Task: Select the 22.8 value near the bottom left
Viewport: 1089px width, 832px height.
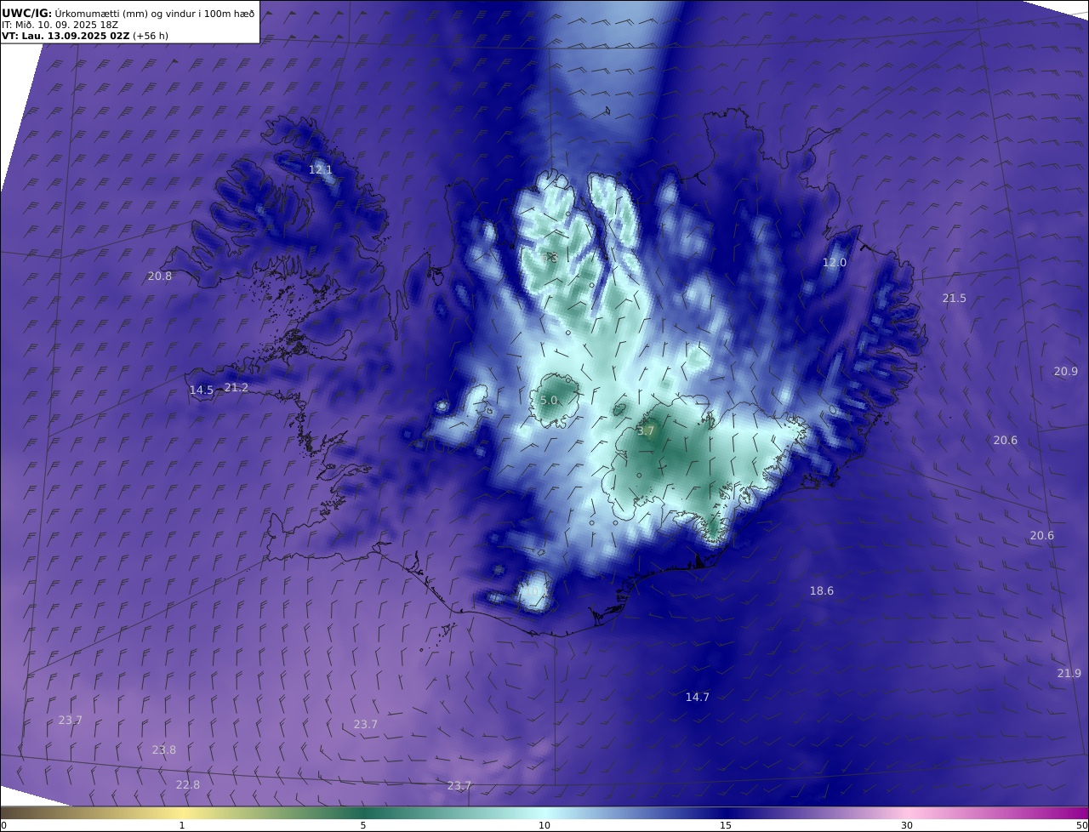Action: 188,785
